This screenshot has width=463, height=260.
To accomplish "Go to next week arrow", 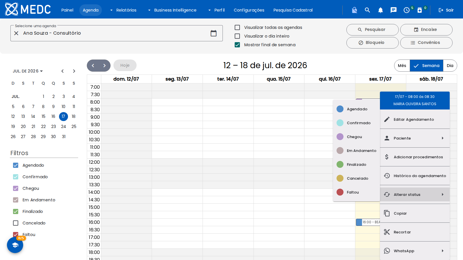I will [104, 66].
